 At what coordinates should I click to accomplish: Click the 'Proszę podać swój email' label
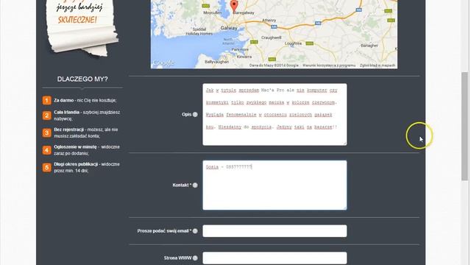point(164,231)
